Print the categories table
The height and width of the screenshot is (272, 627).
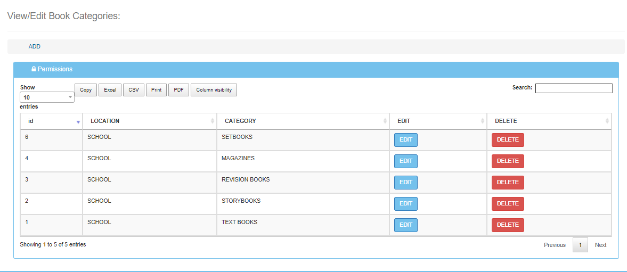point(156,90)
